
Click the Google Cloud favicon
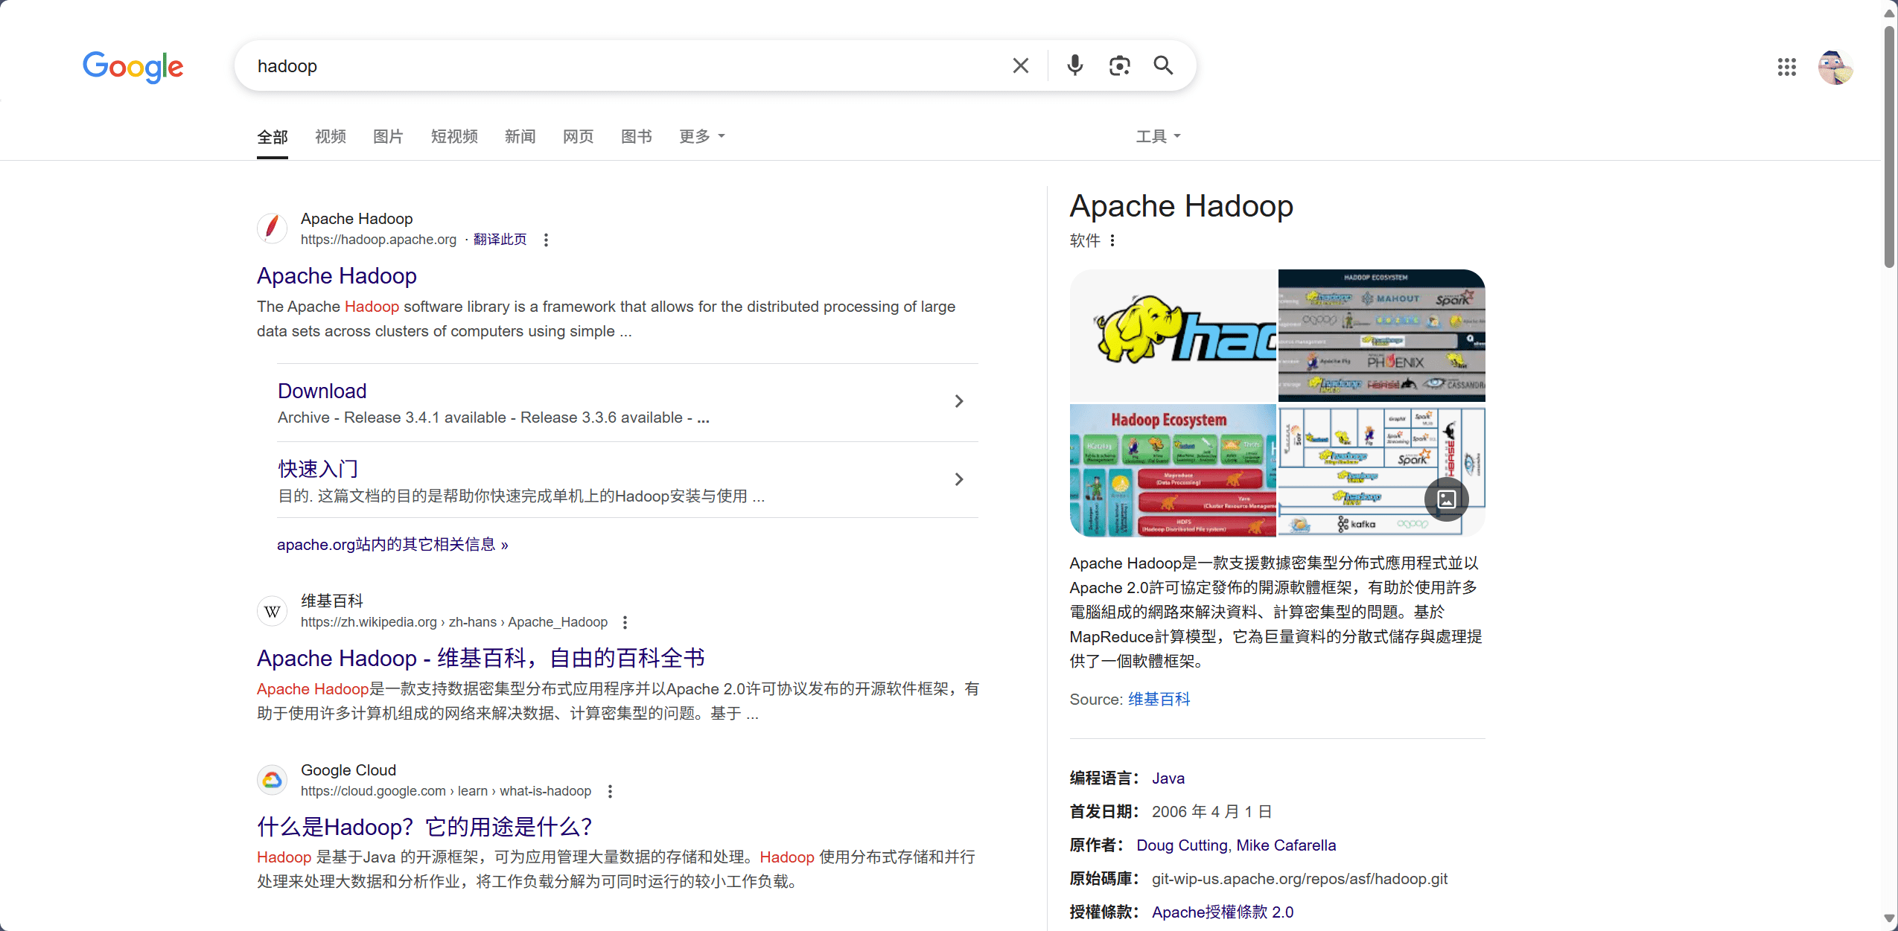(x=272, y=779)
